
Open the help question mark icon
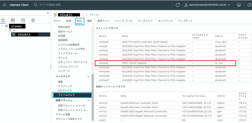pyautogui.click(x=249, y=5)
